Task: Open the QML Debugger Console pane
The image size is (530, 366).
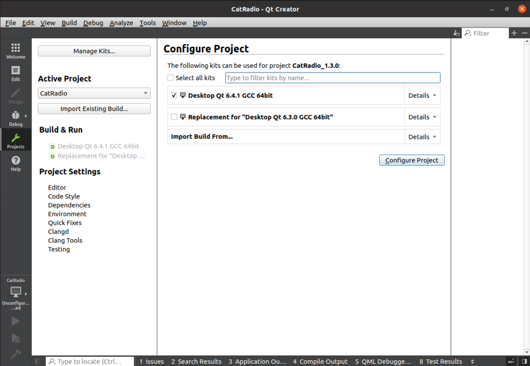Action: coord(383,362)
